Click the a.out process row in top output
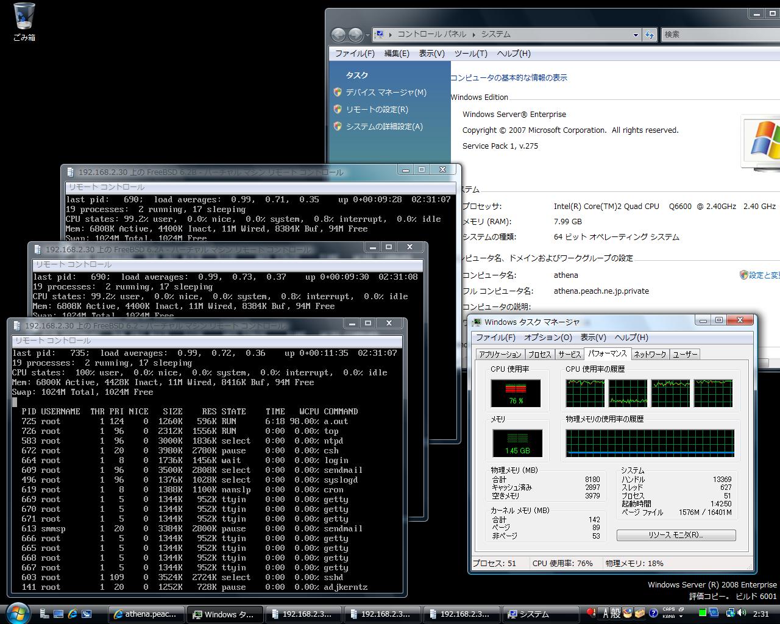The height and width of the screenshot is (624, 780). tap(189, 421)
